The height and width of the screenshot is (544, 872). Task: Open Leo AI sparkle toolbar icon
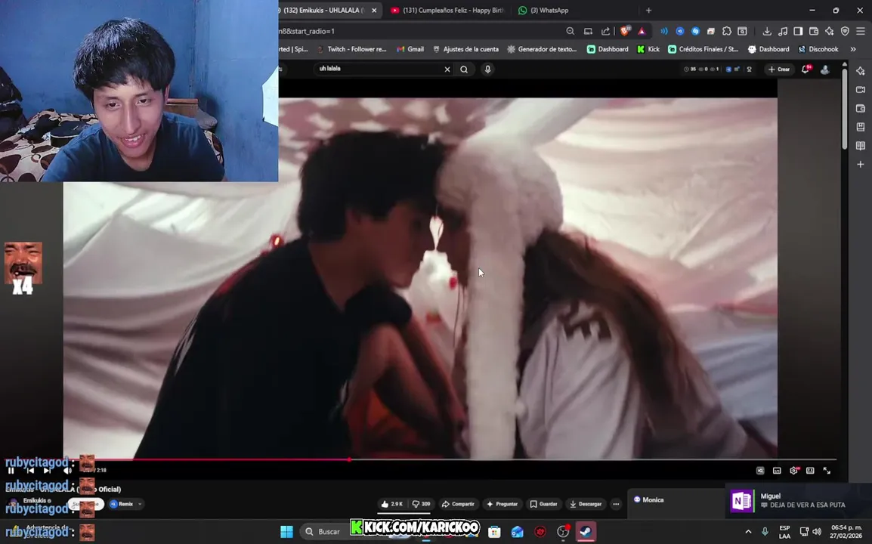coord(829,31)
